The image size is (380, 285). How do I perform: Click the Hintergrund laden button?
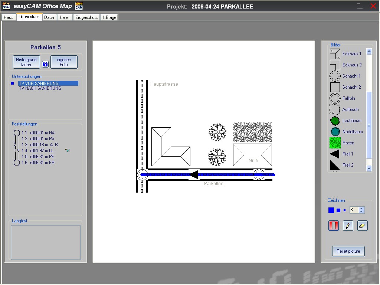click(x=26, y=62)
